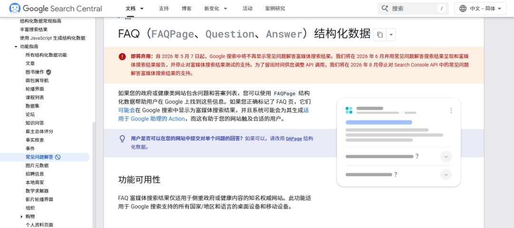Select 图片元数据 in the sidebar
514x228 pixels.
pos(37,165)
